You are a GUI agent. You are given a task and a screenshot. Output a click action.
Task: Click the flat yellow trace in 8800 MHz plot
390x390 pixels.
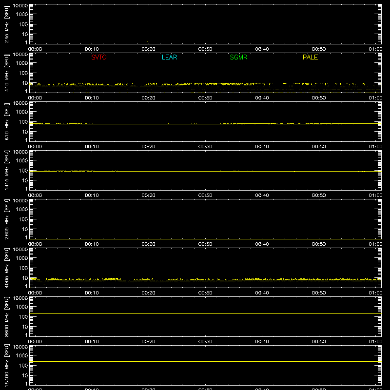point(205,313)
